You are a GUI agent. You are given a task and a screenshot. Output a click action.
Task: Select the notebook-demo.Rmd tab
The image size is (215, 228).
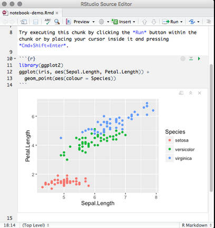pos(30,13)
